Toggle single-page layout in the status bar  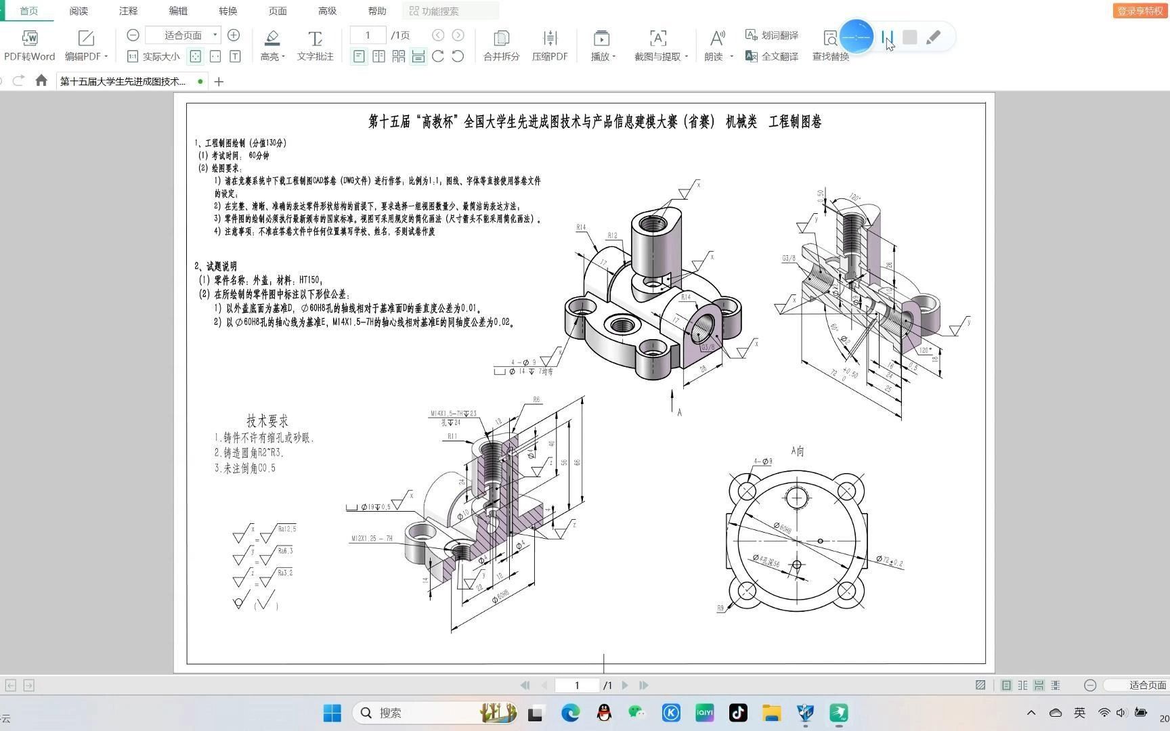(1007, 686)
